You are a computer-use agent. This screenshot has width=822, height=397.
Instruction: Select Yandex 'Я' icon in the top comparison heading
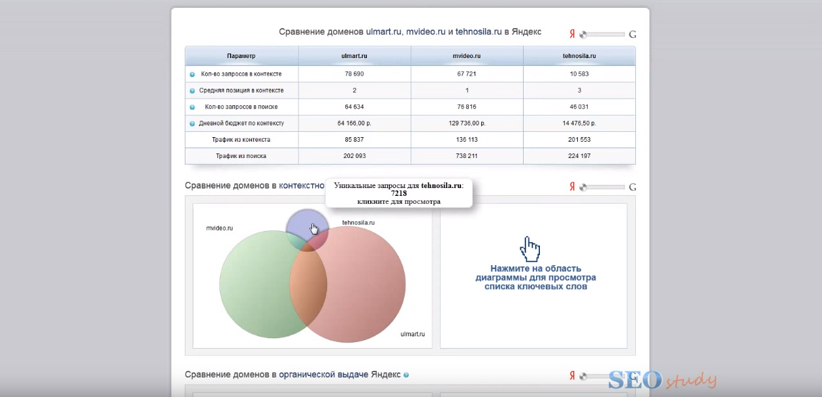572,34
